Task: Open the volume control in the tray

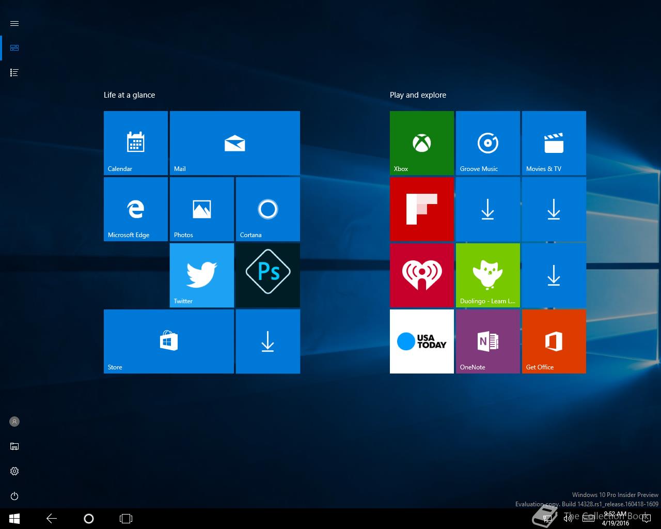Action: [x=568, y=519]
